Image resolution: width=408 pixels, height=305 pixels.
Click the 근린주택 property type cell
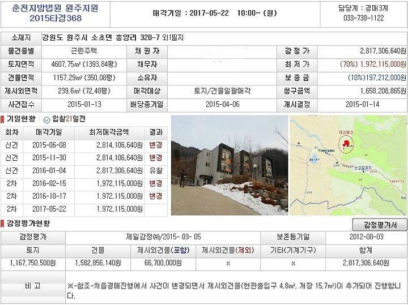tap(84, 51)
